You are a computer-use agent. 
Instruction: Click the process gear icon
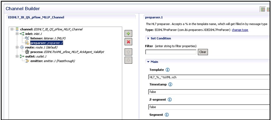27,52
